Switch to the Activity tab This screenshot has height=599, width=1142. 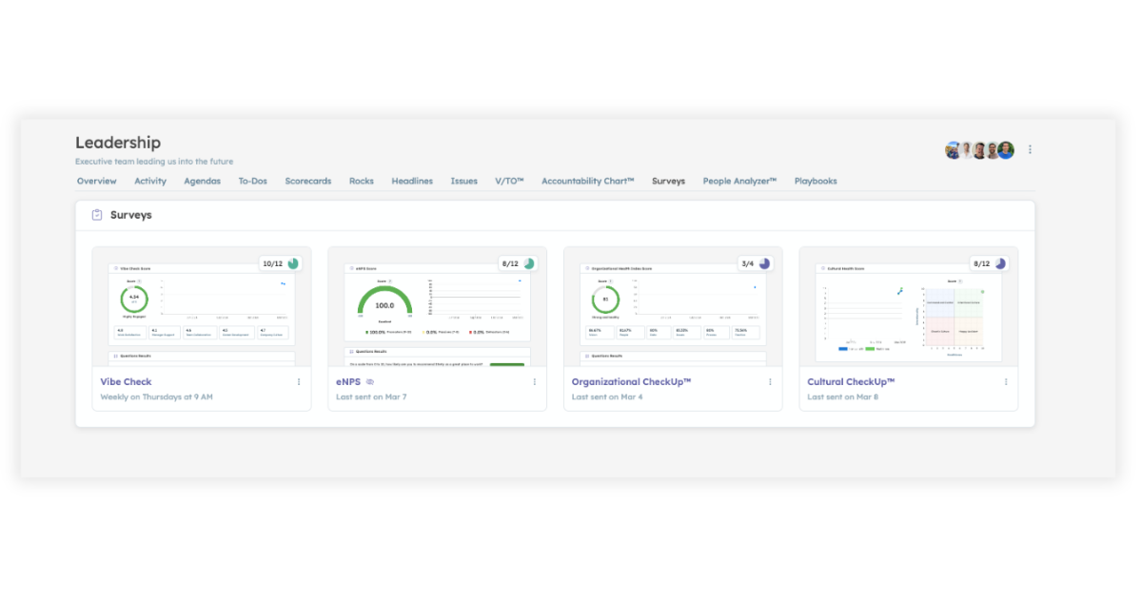point(150,181)
